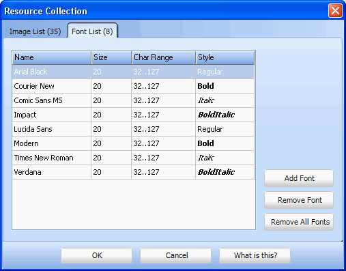Click the 32..127 range for Arial Black
This screenshot has height=271, width=346.
pyautogui.click(x=164, y=72)
